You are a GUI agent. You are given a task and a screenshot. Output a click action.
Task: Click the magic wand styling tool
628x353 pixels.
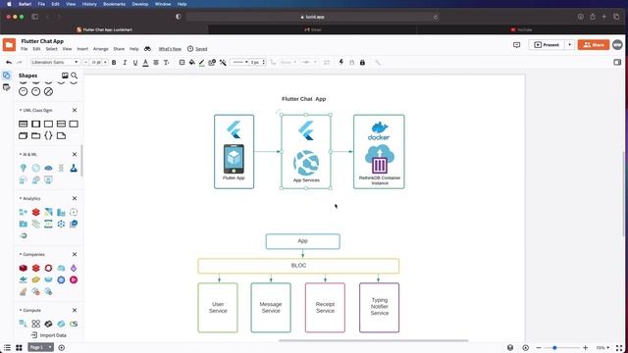(x=223, y=63)
